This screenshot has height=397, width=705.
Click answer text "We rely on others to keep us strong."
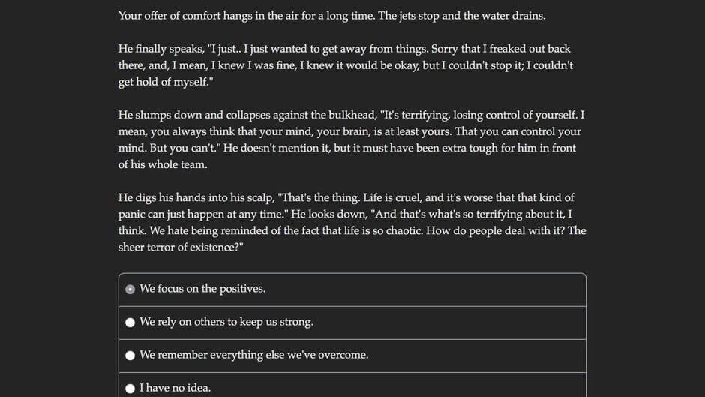click(226, 322)
